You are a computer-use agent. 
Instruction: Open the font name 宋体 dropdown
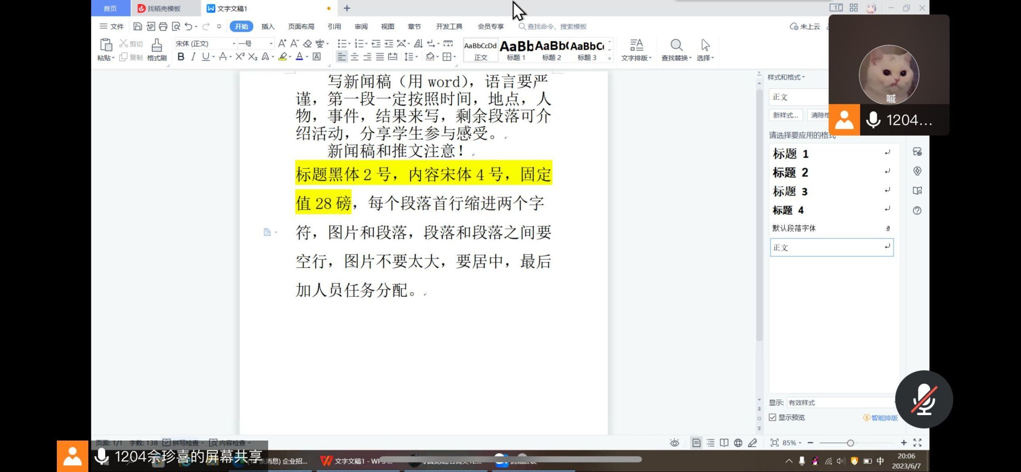pos(234,44)
